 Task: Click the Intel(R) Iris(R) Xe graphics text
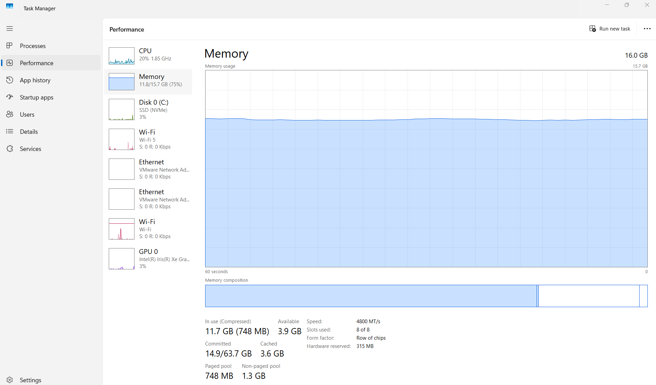point(164,259)
